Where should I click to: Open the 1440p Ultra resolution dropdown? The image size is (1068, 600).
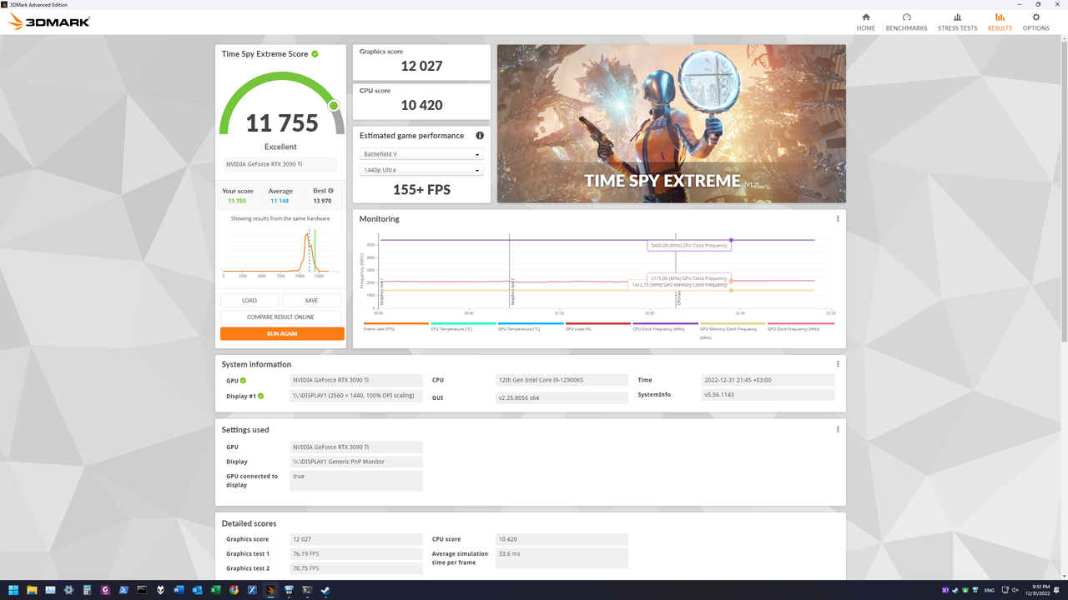tap(421, 170)
